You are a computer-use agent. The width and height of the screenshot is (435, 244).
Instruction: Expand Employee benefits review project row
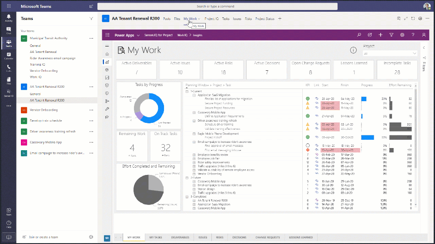click(x=194, y=155)
